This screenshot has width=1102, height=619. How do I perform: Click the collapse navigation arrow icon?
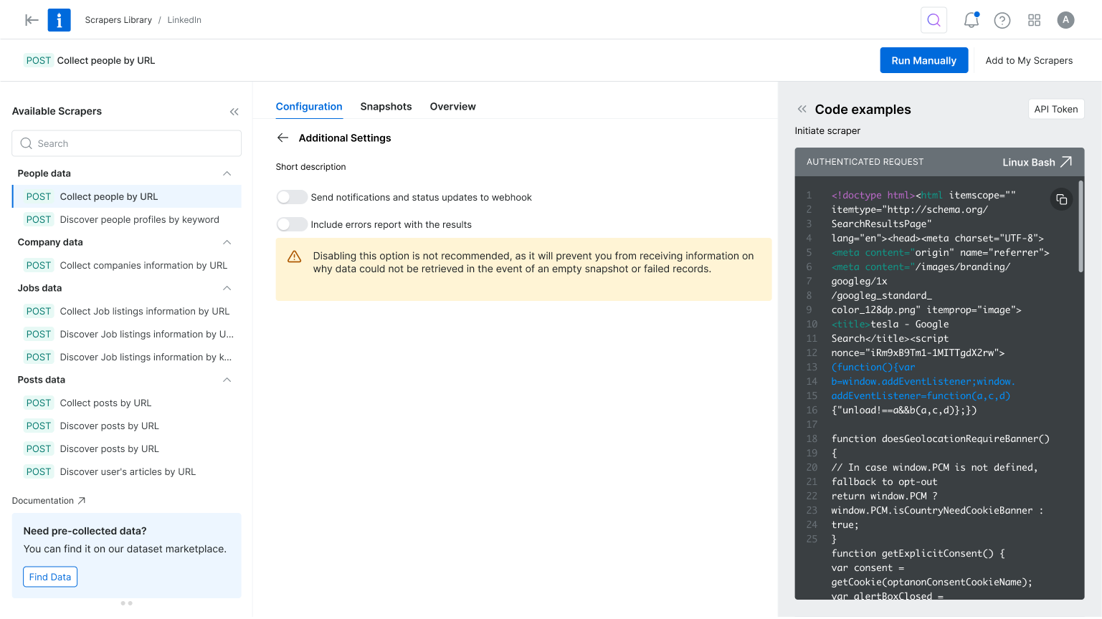(x=32, y=20)
